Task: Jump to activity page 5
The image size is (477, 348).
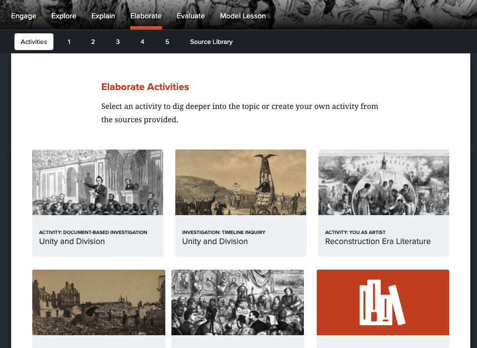Action: (167, 42)
